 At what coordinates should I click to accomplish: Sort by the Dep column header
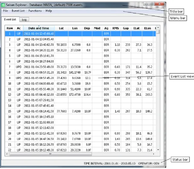pyautogui.click(x=87, y=28)
